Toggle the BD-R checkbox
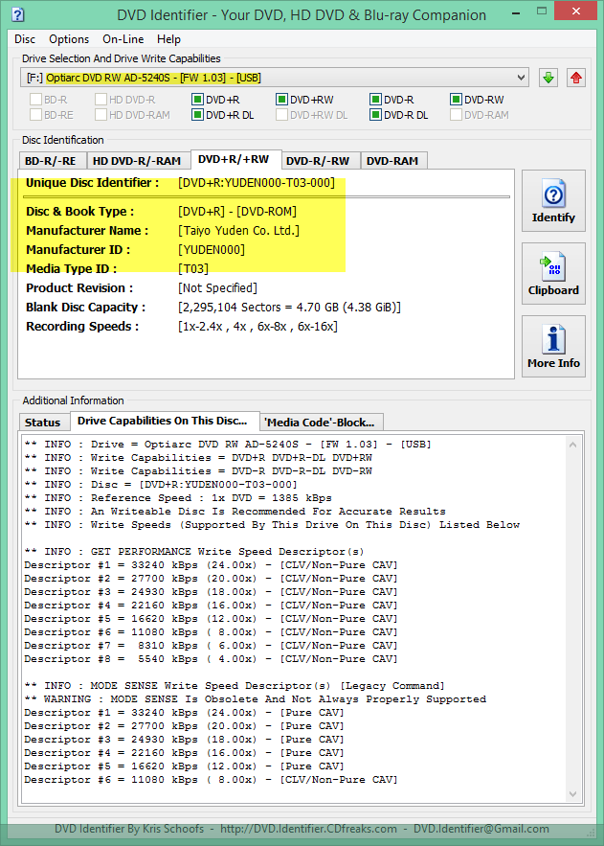 coord(36,100)
